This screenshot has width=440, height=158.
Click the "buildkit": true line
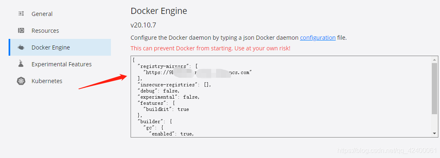(x=166, y=109)
